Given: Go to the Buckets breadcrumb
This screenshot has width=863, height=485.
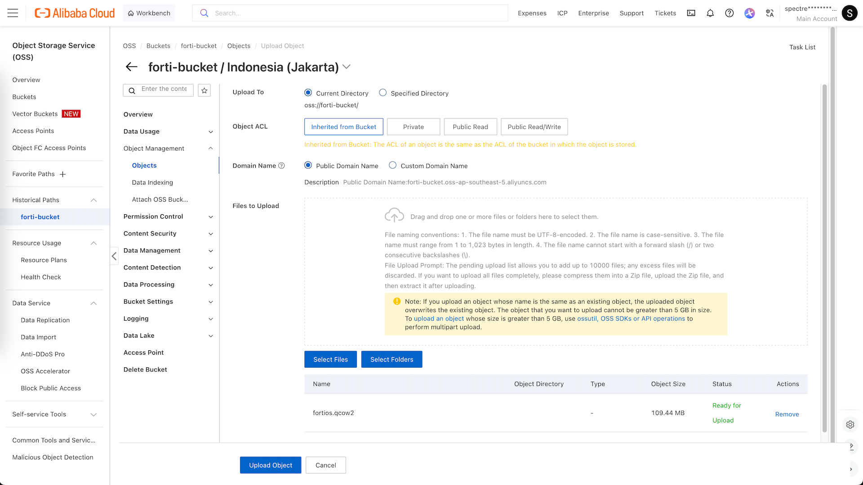Looking at the screenshot, I should pos(158,46).
